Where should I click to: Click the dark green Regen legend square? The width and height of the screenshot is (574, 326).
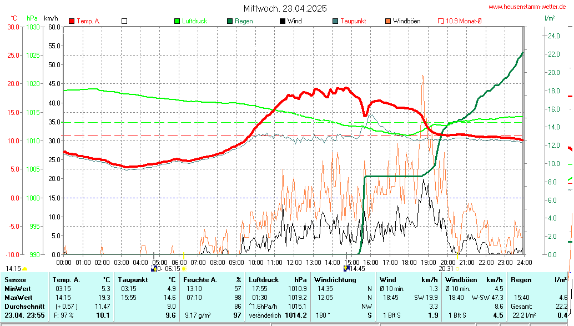(x=230, y=21)
